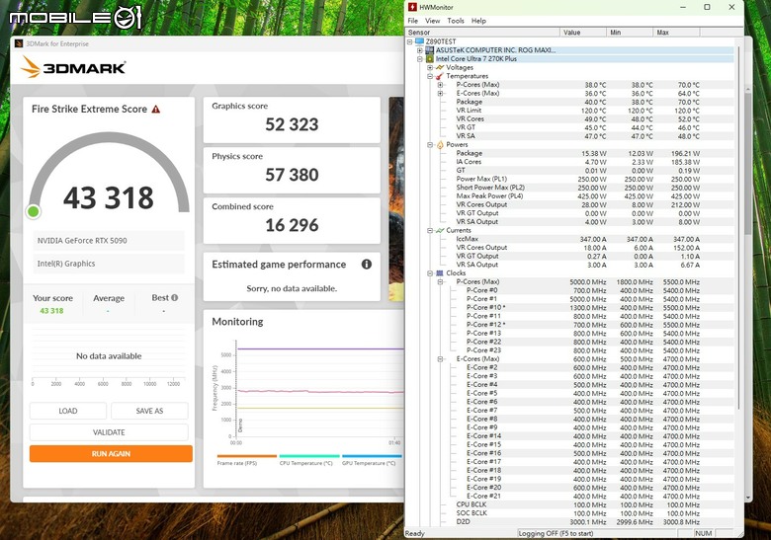771x540 pixels.
Task: Collapse the Temperatures section
Action: click(x=430, y=76)
